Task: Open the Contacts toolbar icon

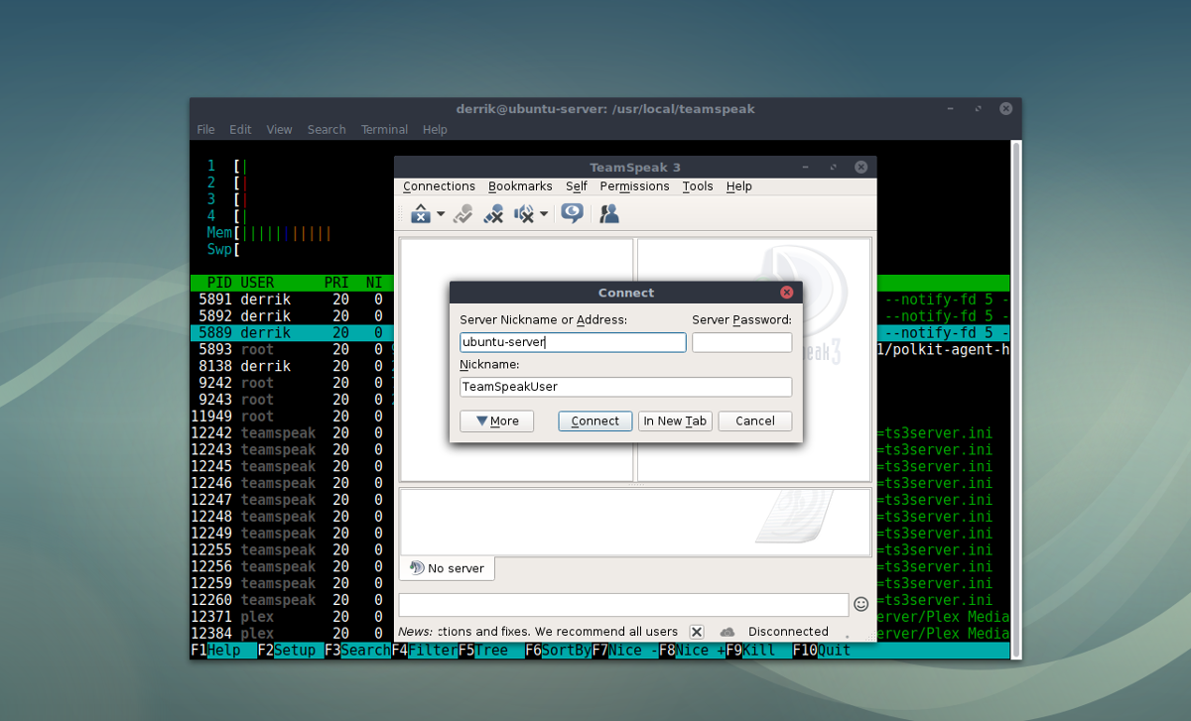Action: [x=609, y=213]
